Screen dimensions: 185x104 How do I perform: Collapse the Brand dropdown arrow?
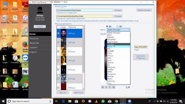tap(129, 30)
